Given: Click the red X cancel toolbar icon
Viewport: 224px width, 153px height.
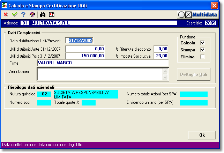Looking at the screenshot, I should tap(6, 14).
